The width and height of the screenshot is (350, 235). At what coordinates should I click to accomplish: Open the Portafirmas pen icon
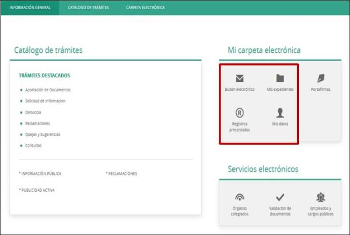point(321,79)
